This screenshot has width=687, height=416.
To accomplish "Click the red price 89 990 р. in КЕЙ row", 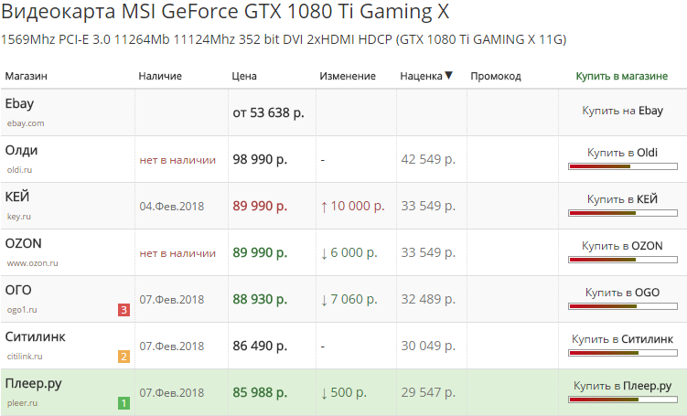I will 260,207.
